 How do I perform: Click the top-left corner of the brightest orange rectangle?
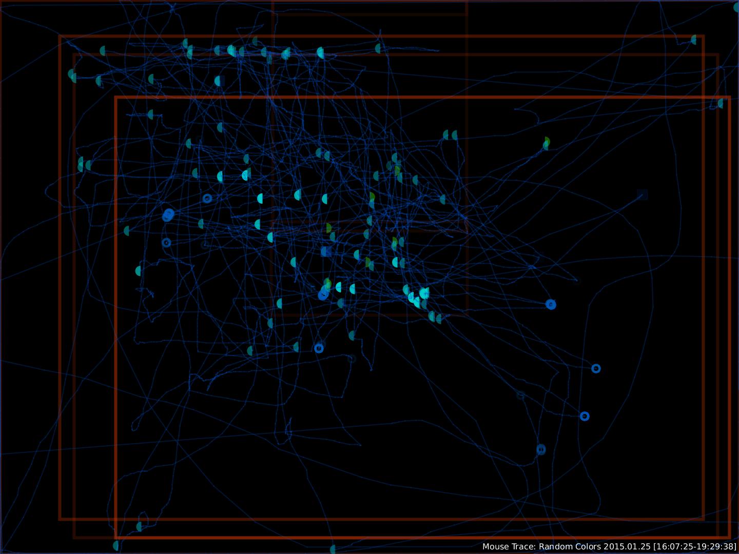(116, 97)
